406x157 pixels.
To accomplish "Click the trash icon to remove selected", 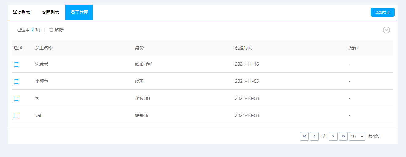I will (x=51, y=30).
